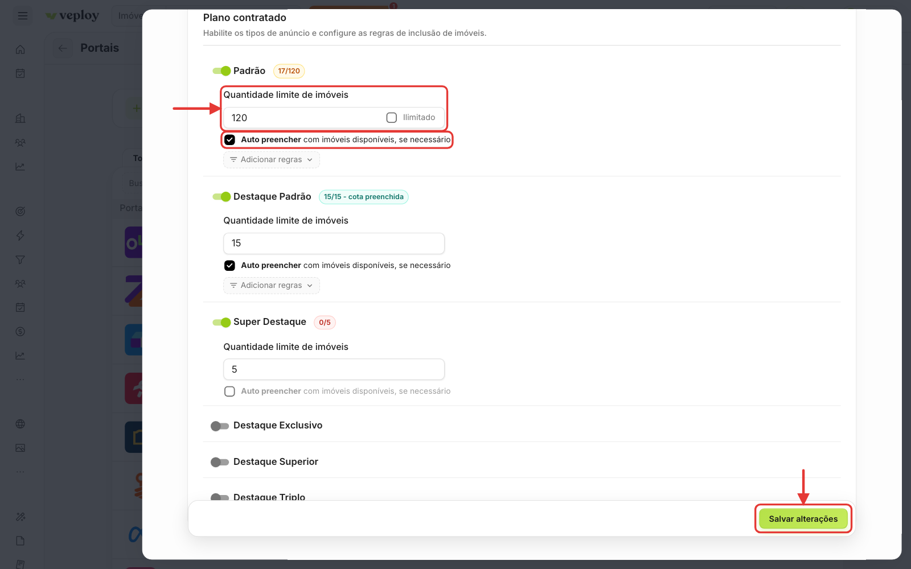Click the 'Plano contratado' heading
The image size is (911, 569).
pyautogui.click(x=245, y=18)
